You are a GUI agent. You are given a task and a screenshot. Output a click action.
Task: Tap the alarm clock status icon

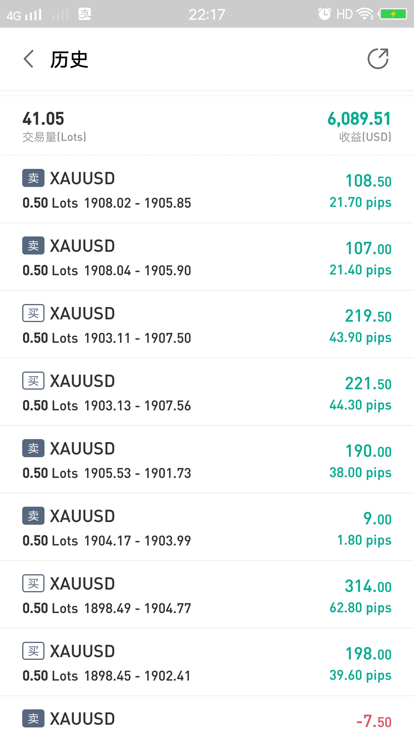point(324,14)
